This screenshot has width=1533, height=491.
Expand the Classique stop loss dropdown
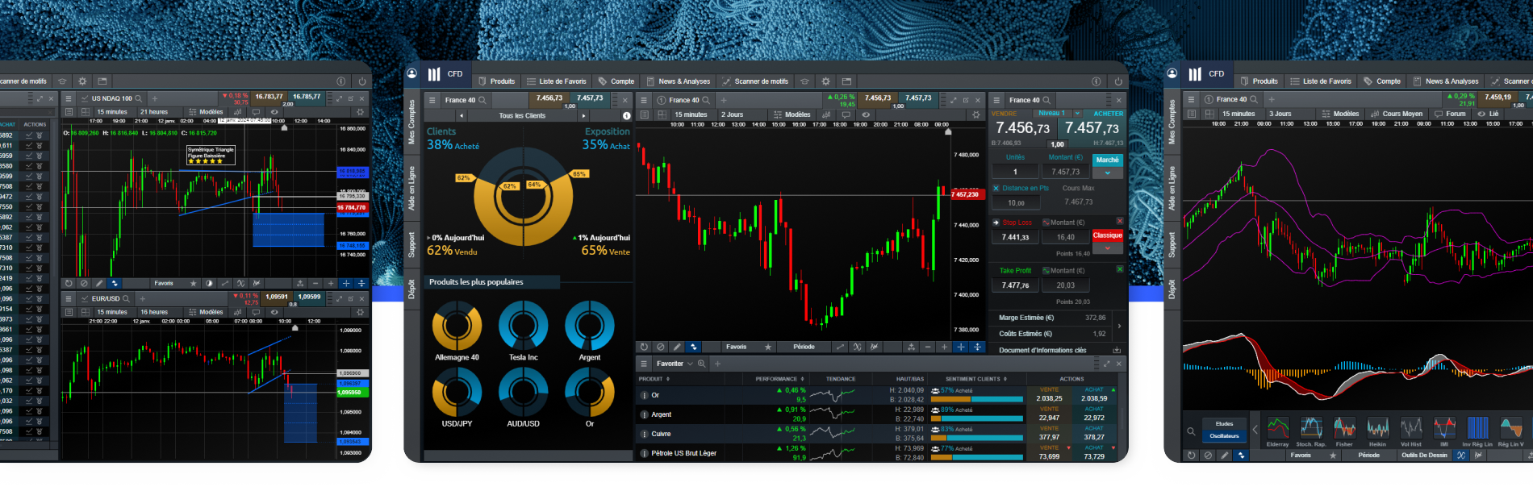1107,248
